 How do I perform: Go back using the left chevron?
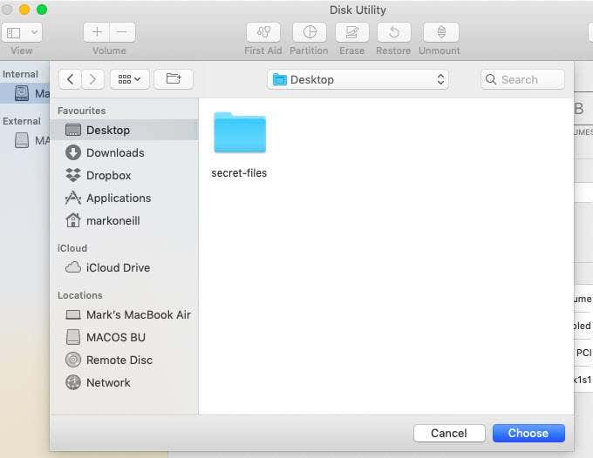71,79
